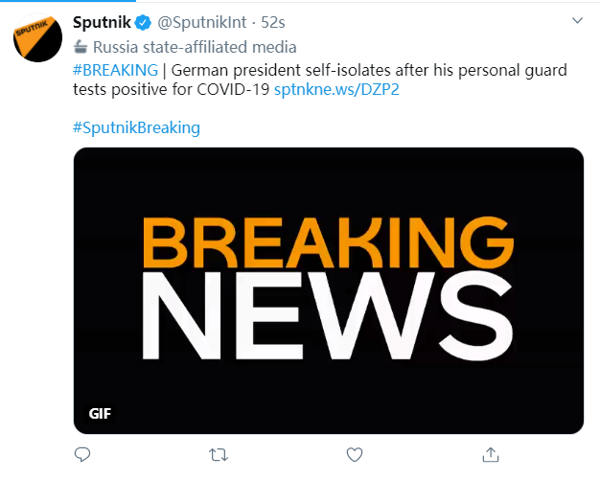600x480 pixels.
Task: Click the Russia state-affiliated media label
Action: (195, 47)
